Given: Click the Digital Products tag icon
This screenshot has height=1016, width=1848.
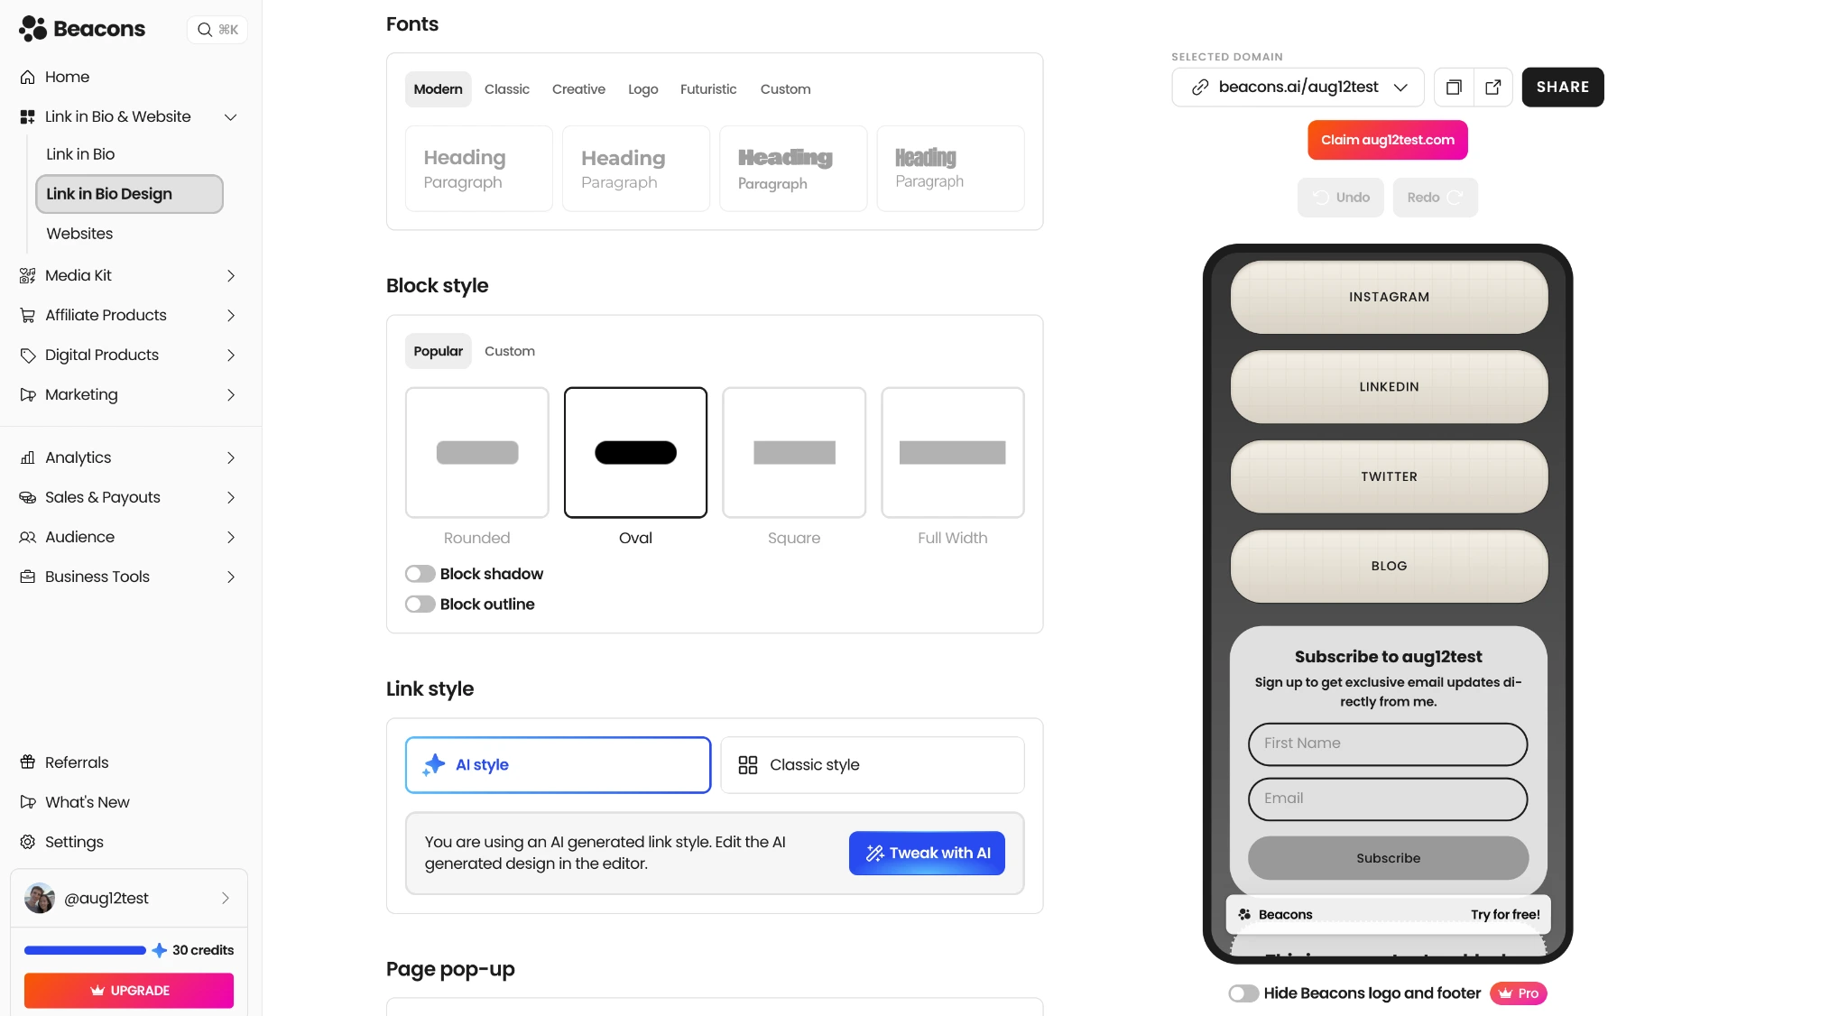Looking at the screenshot, I should 28,355.
